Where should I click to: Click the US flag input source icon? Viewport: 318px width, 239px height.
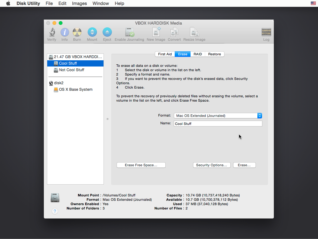pyautogui.click(x=313, y=3)
